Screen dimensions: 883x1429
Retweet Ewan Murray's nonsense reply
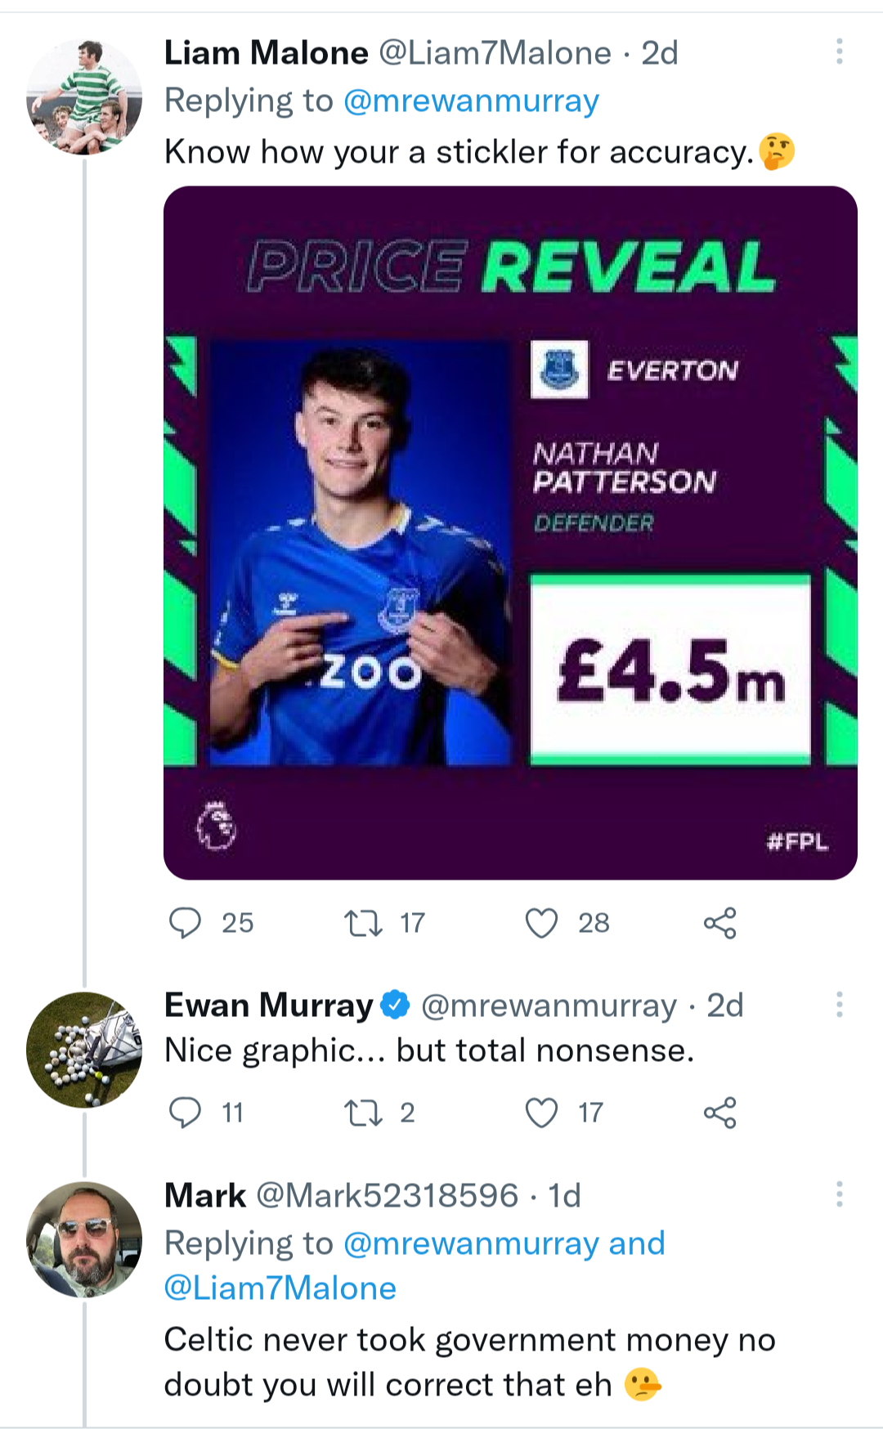(363, 1113)
